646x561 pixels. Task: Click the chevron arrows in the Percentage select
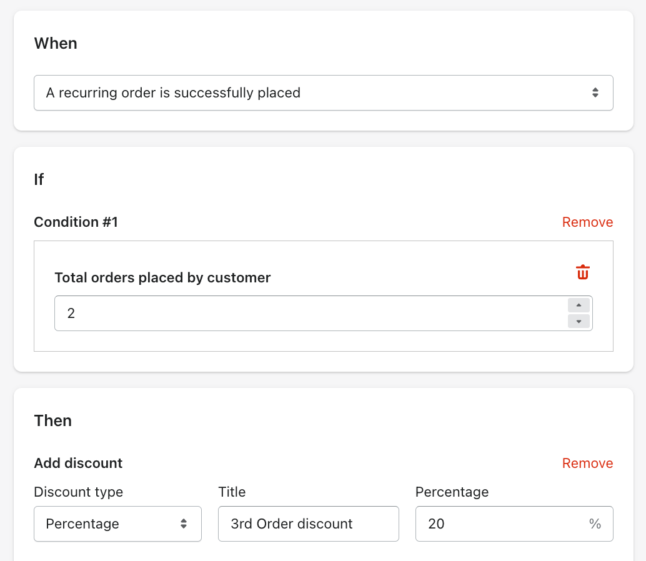pyautogui.click(x=184, y=524)
